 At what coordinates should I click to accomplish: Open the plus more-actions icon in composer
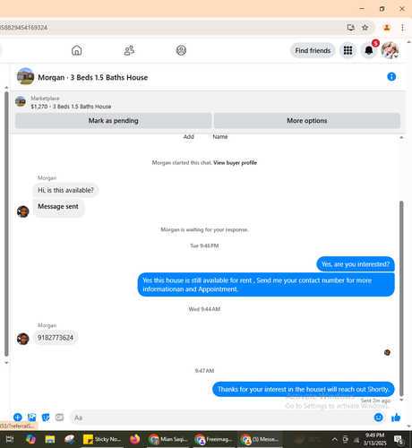coord(18,418)
